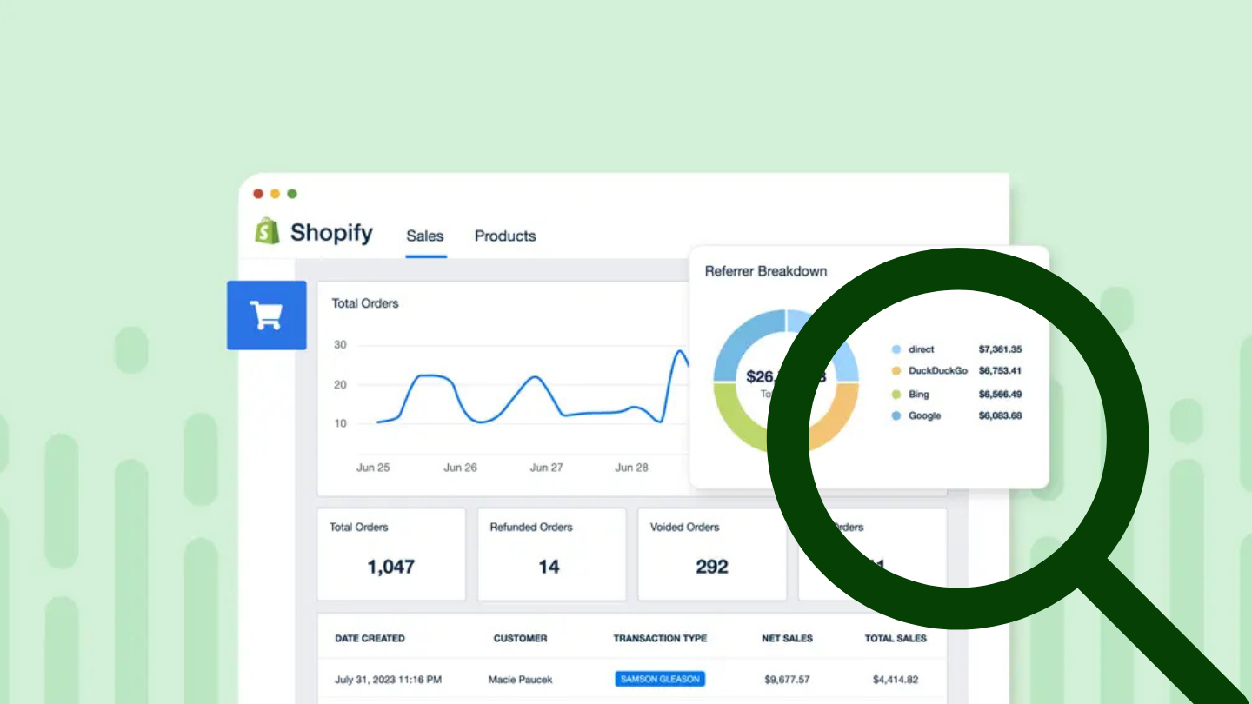Click the green Bing legend dot
1252x704 pixels.
pos(895,394)
